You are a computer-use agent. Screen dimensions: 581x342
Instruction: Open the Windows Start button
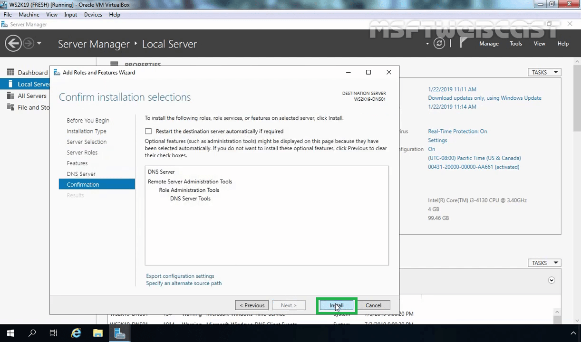coord(10,333)
